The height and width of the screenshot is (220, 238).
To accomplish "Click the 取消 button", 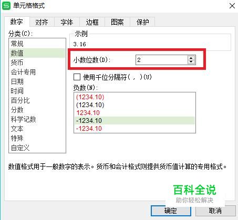I will pyautogui.click(x=215, y=211).
